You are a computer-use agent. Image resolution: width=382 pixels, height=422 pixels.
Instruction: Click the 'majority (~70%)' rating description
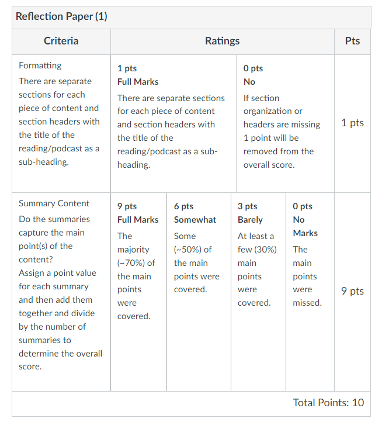[x=136, y=276]
